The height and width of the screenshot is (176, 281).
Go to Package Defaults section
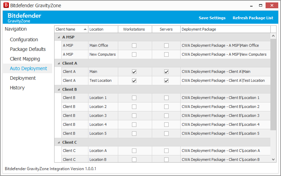pos(28,49)
